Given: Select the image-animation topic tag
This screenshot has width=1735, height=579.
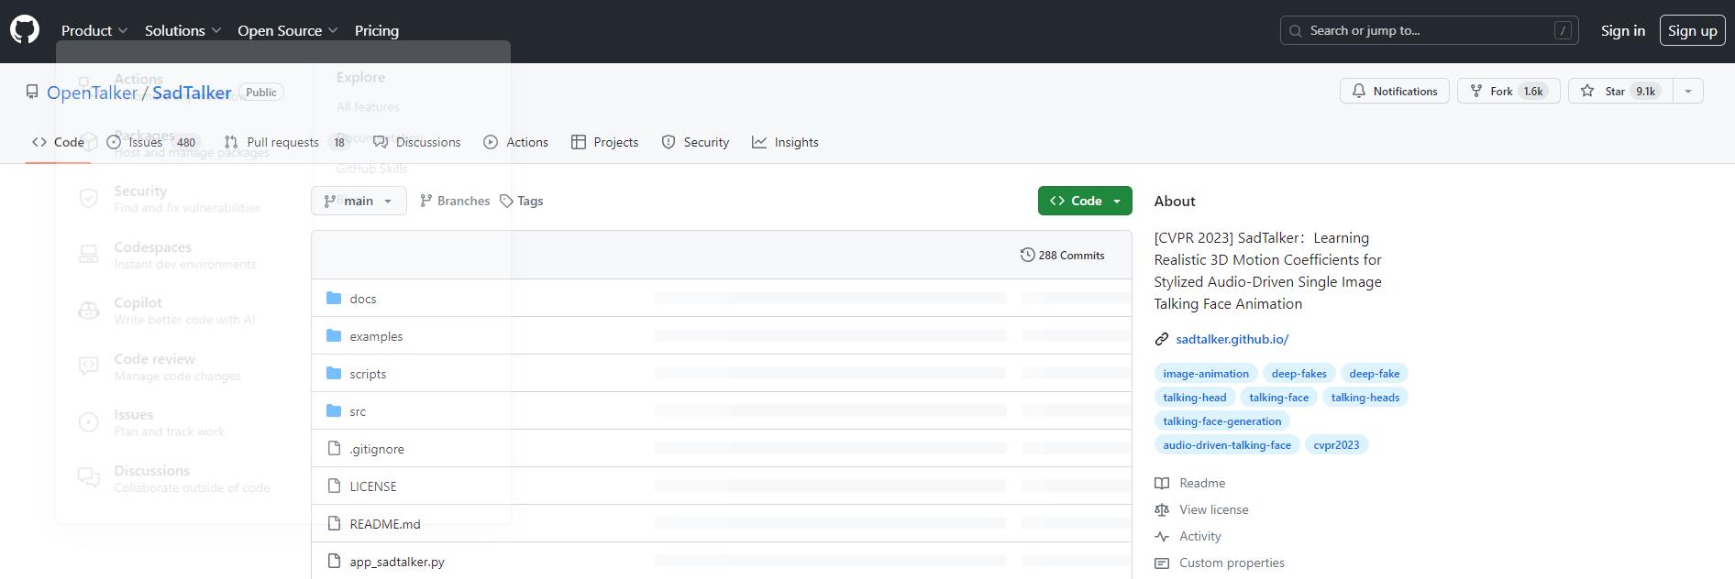Looking at the screenshot, I should click(x=1206, y=373).
